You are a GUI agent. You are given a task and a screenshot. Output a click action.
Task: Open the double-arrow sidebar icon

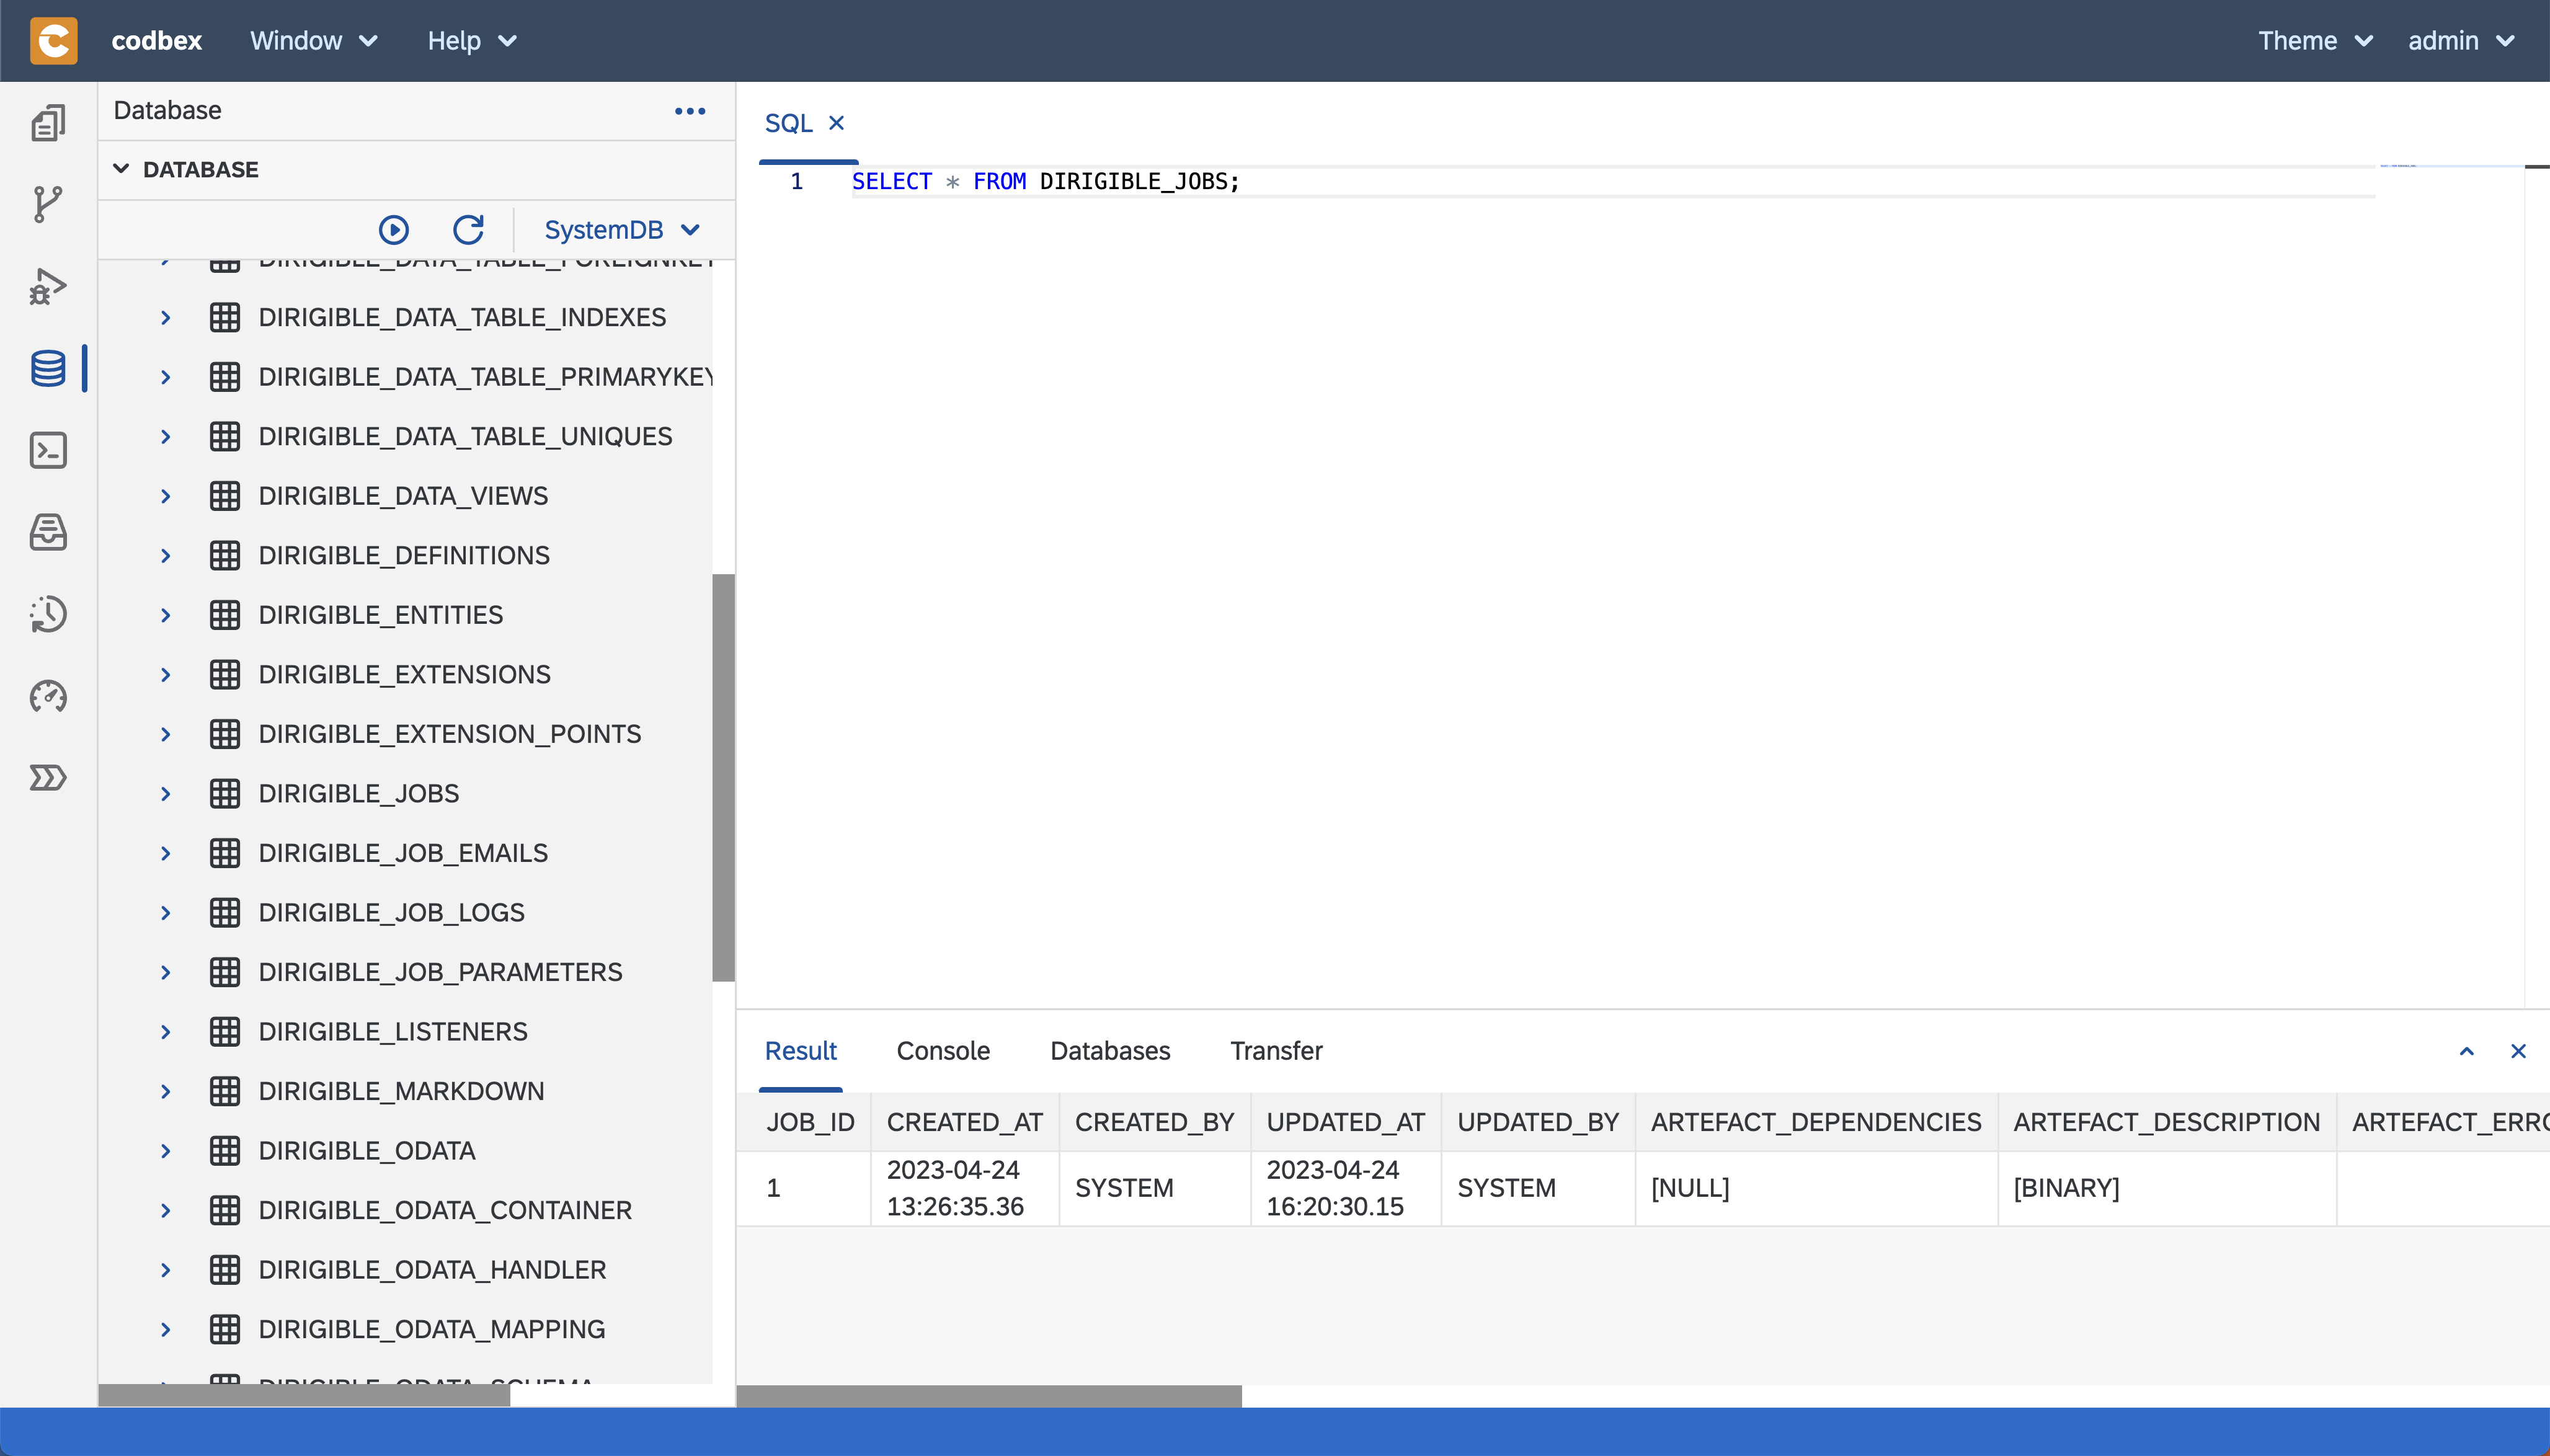tap(48, 778)
